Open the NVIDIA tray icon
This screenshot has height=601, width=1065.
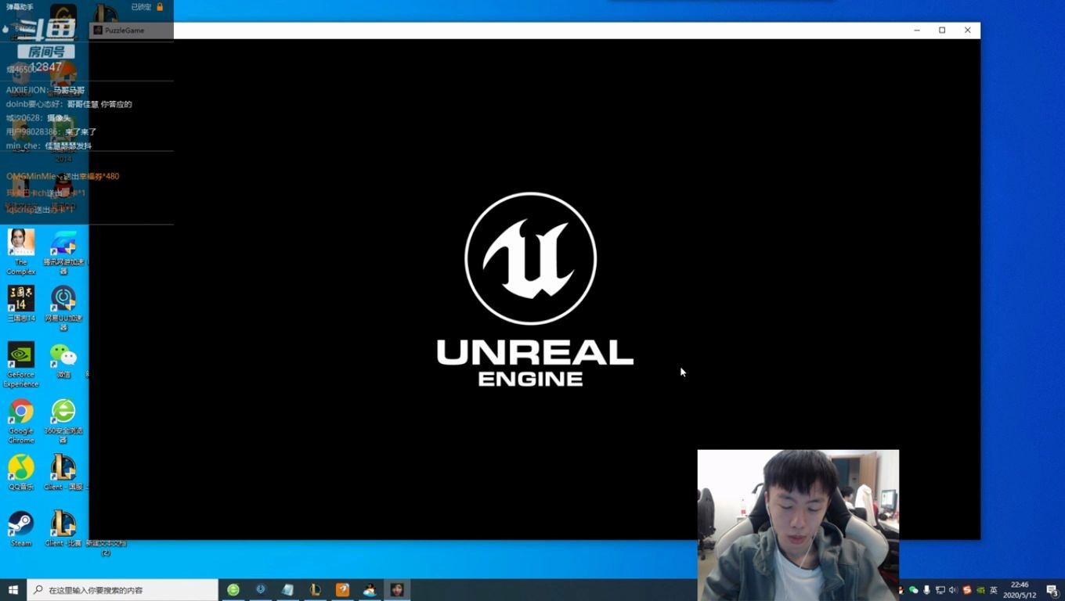click(980, 590)
